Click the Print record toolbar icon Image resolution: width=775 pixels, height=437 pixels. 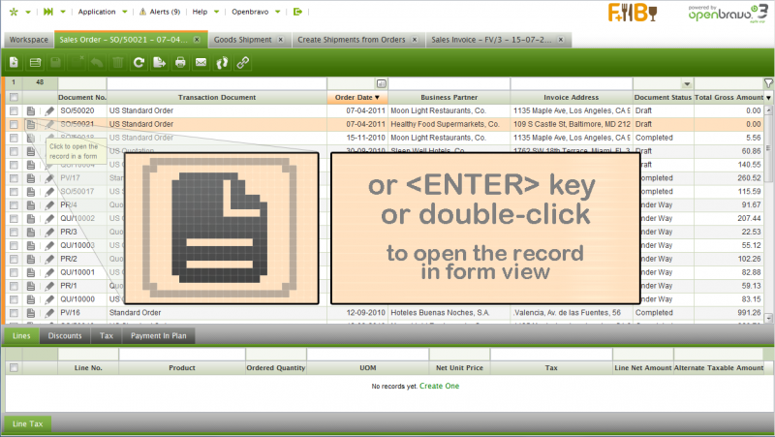click(180, 62)
